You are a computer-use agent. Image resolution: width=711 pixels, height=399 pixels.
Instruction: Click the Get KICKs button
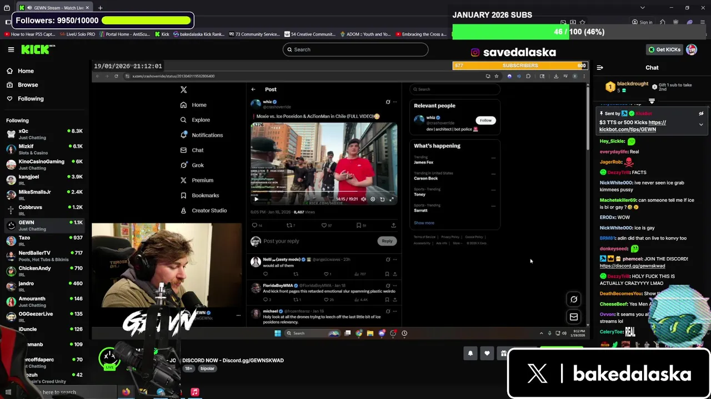tap(664, 49)
